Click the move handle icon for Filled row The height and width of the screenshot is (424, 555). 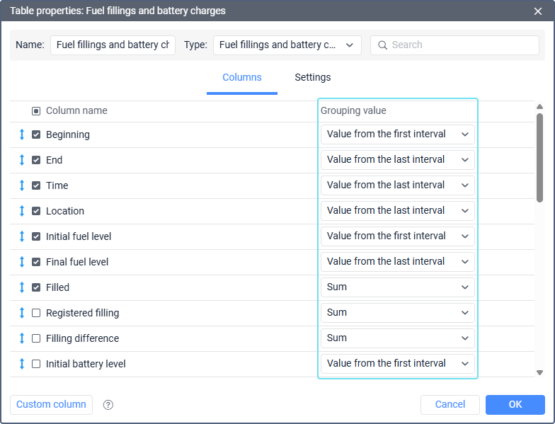click(x=22, y=287)
